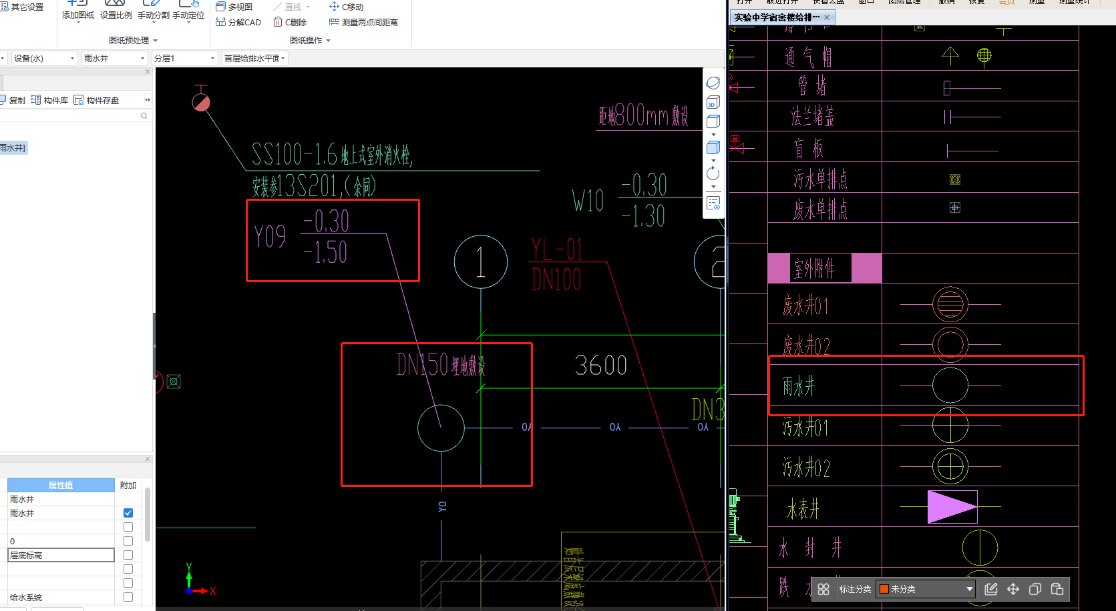The width and height of the screenshot is (1116, 611).
Task: Check the 附加 box directly below 层底标高 row
Action: (x=128, y=569)
